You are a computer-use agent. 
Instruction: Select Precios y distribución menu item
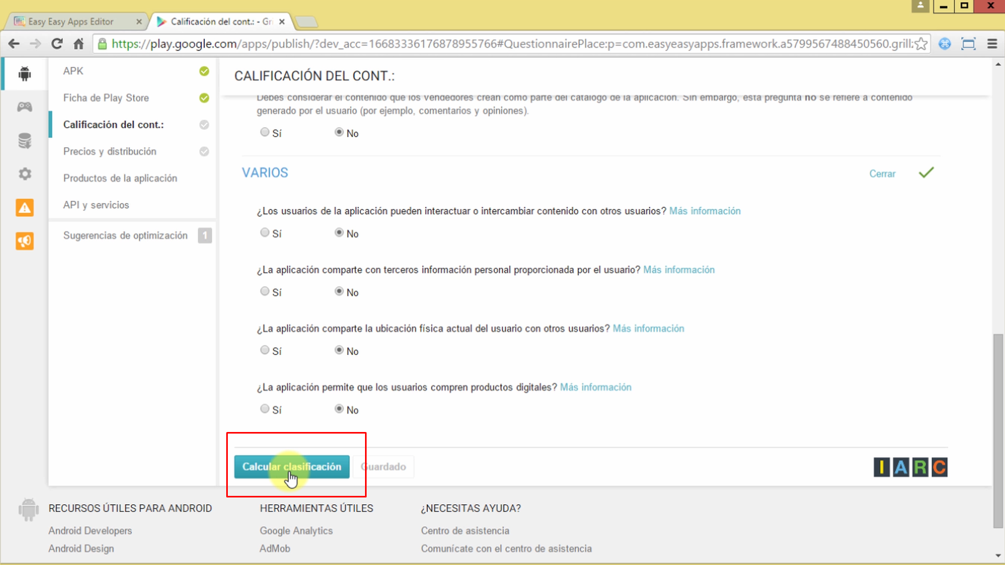(110, 151)
